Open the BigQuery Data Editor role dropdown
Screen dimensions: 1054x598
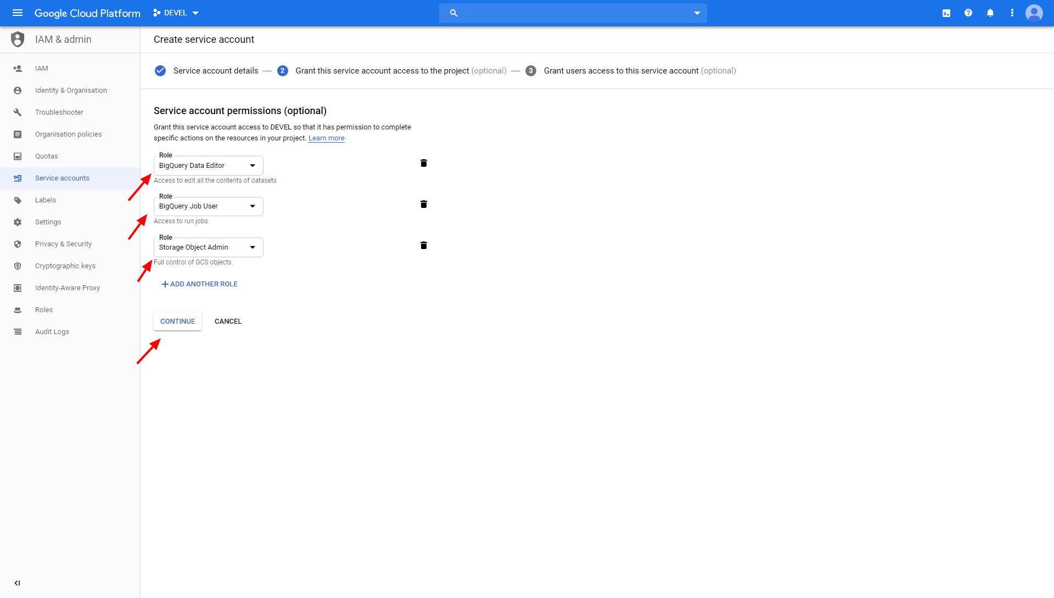pos(209,166)
